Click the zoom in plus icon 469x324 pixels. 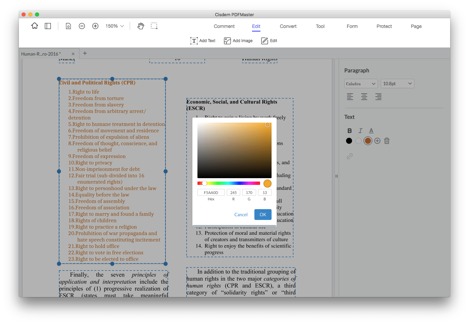(95, 26)
